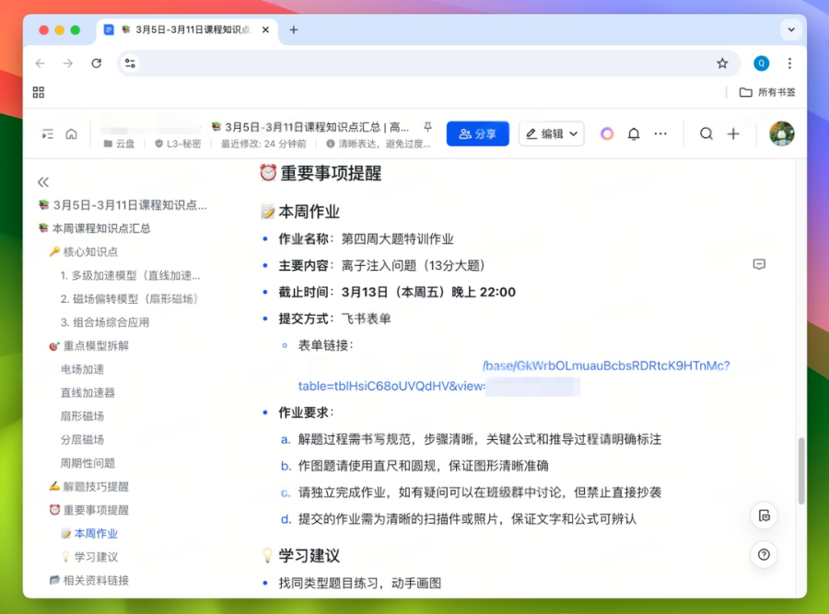Viewport: 829px width, 614px height.
Task: Click the 学习建议 heading in document
Action: point(301,556)
